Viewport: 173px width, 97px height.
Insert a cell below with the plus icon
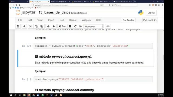tap(24, 26)
